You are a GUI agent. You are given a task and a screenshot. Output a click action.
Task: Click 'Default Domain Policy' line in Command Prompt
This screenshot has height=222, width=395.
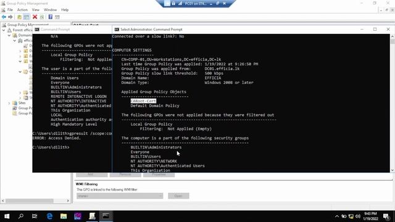155,105
